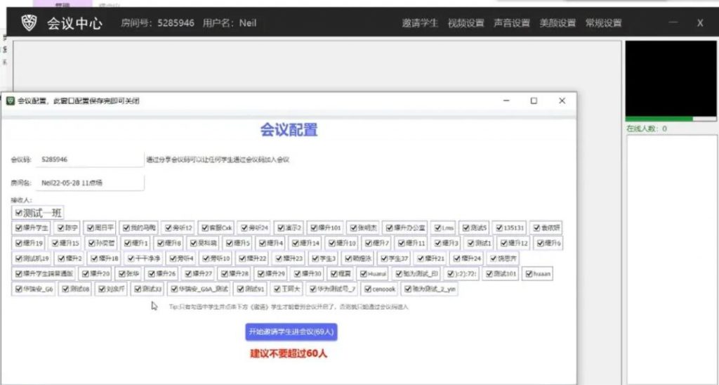The height and width of the screenshot is (385, 719).
Task: Uncheck the 旁听12 checkbox
Action: coord(169,228)
